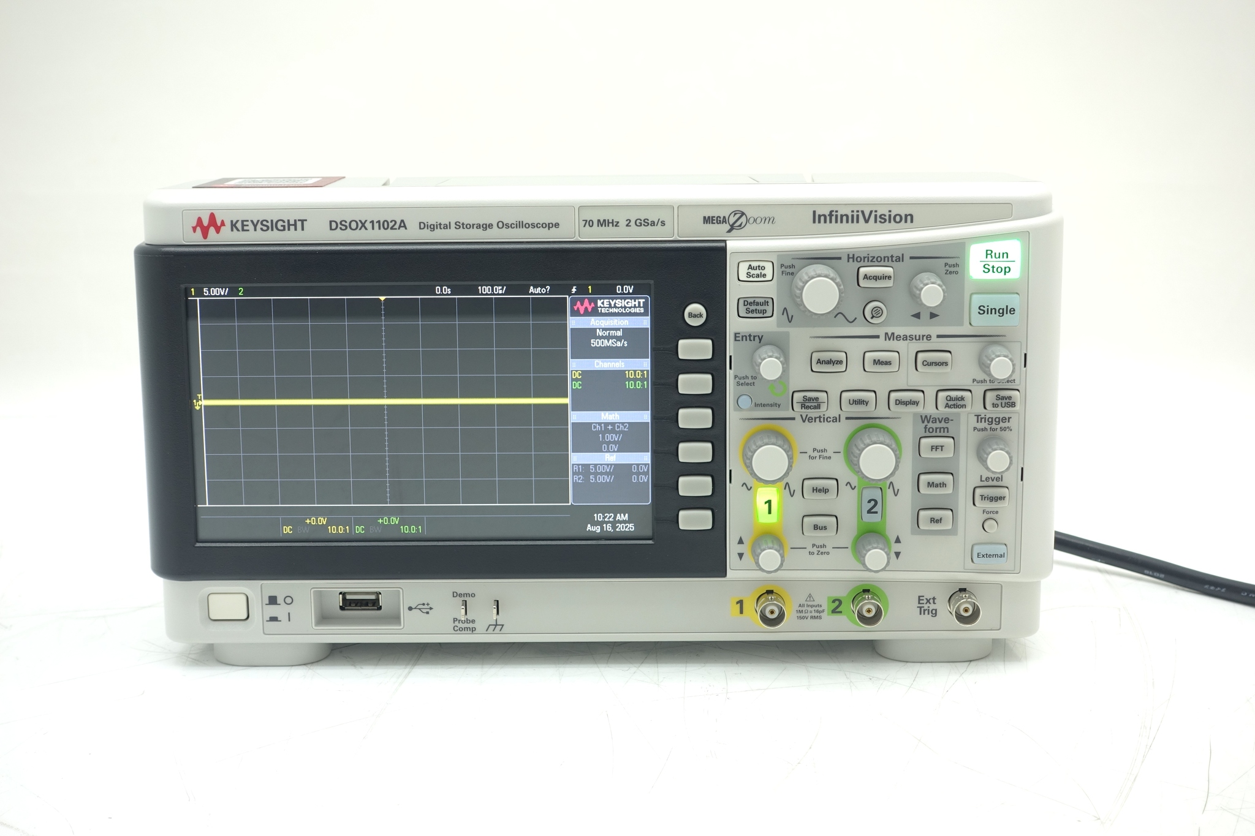
Task: Click the channel 1 ground level marker
Action: 197,403
